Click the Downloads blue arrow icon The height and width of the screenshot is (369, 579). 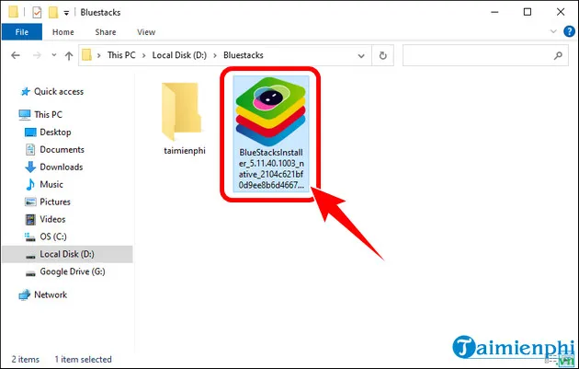30,167
